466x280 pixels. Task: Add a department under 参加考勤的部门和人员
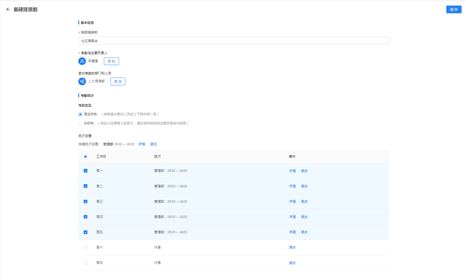pos(118,81)
